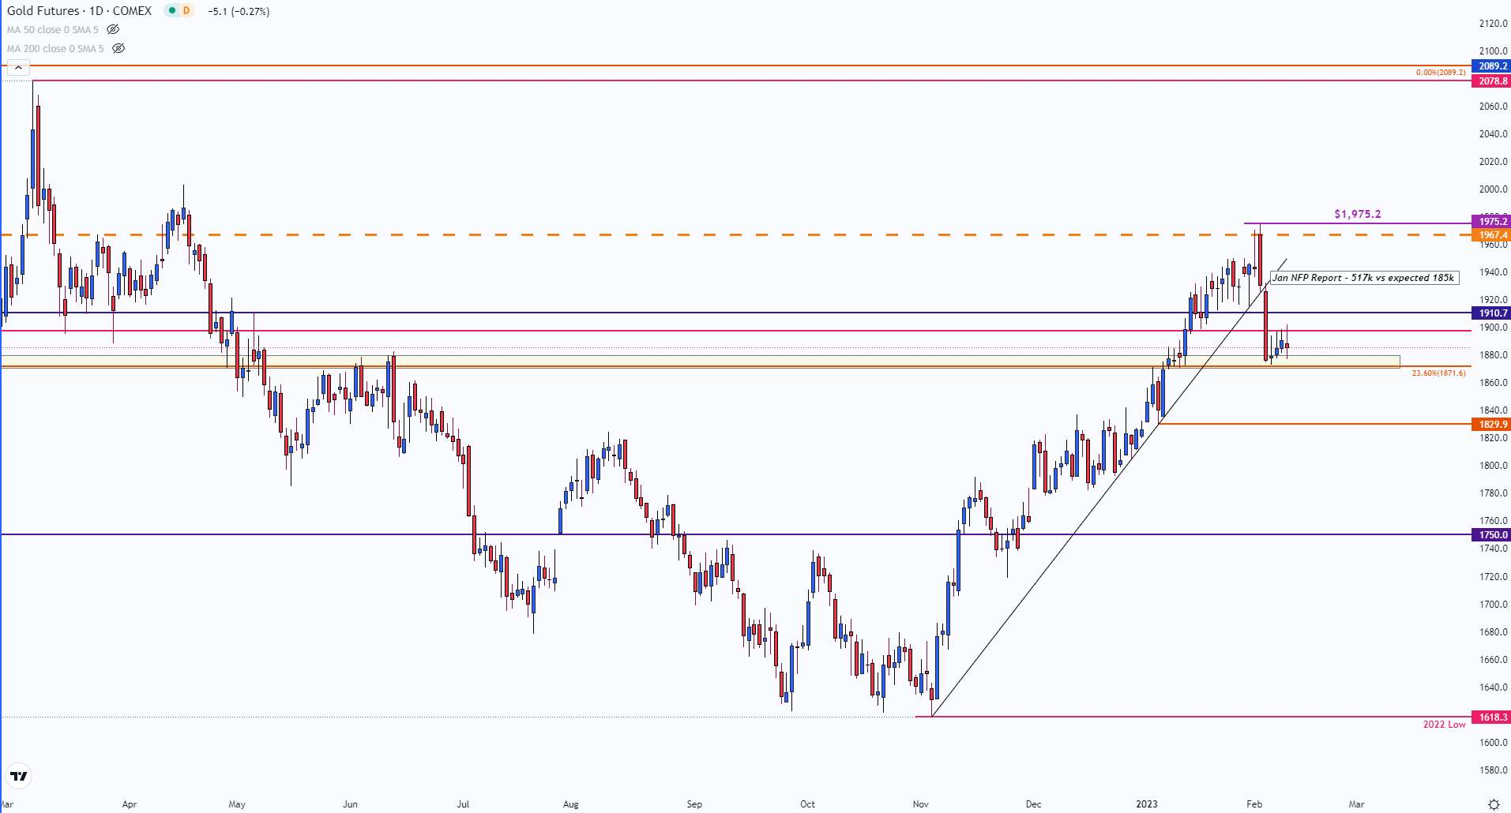Toggle visibility of MA 200 indicator
The width and height of the screenshot is (1511, 813).
[118, 49]
